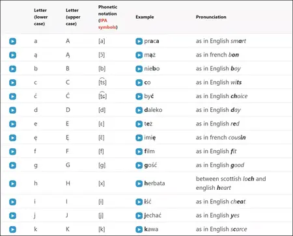Play the audio for letter h
293x236 pixels.
(12, 183)
